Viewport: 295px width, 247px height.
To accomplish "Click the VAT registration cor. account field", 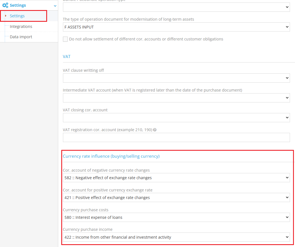I will coord(176,138).
